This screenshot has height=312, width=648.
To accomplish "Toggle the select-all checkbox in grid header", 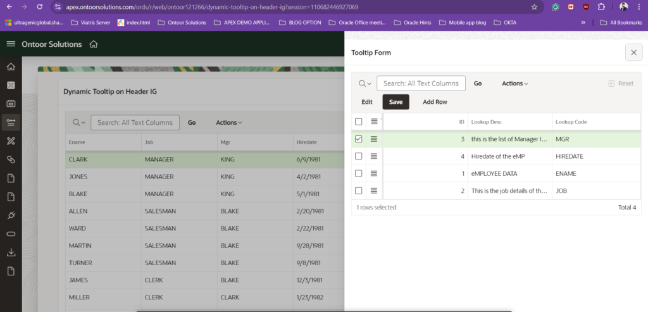I will coord(359,122).
